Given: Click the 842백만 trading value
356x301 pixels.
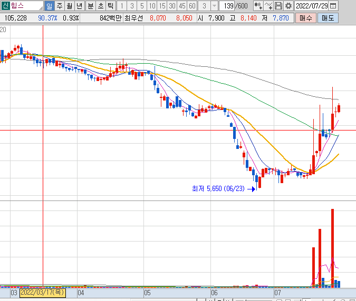Looking at the screenshot, I should coord(111,18).
